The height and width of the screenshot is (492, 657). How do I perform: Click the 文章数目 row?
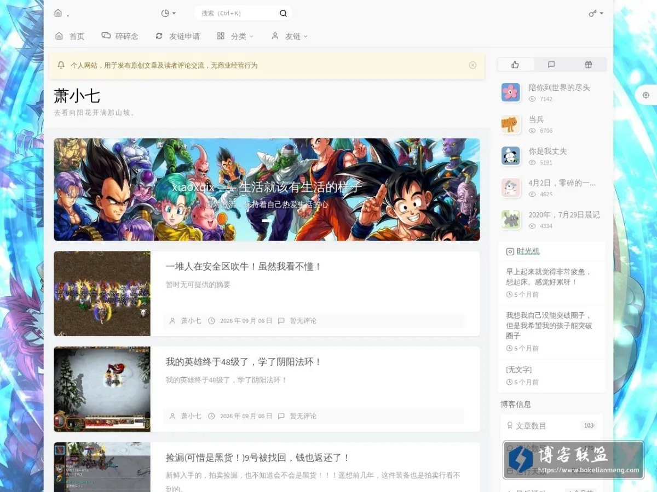point(551,425)
